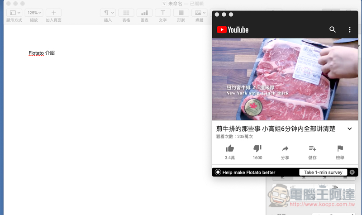Image resolution: width=362 pixels, height=215 pixels.
Task: Open the Media dropdown in Pages toolbar
Action: click(x=200, y=13)
